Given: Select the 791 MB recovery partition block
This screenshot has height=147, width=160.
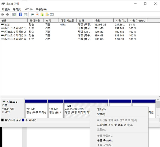Looking at the screenshot, I should pyautogui.click(x=36, y=110).
